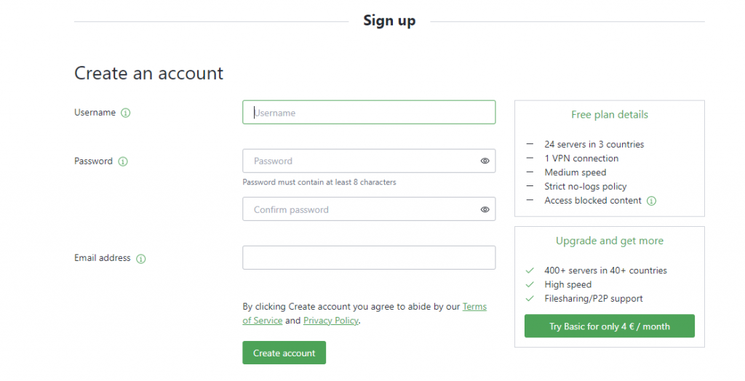Click checkmark beside 400+ servers in 40+ countries
Screen dimensions: 745x381
point(530,270)
